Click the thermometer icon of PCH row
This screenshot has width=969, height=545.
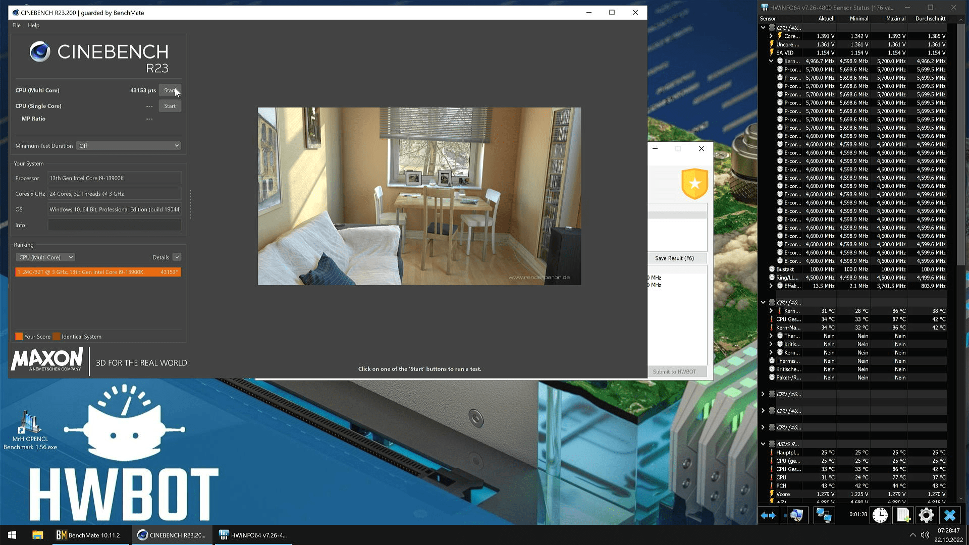pyautogui.click(x=772, y=486)
